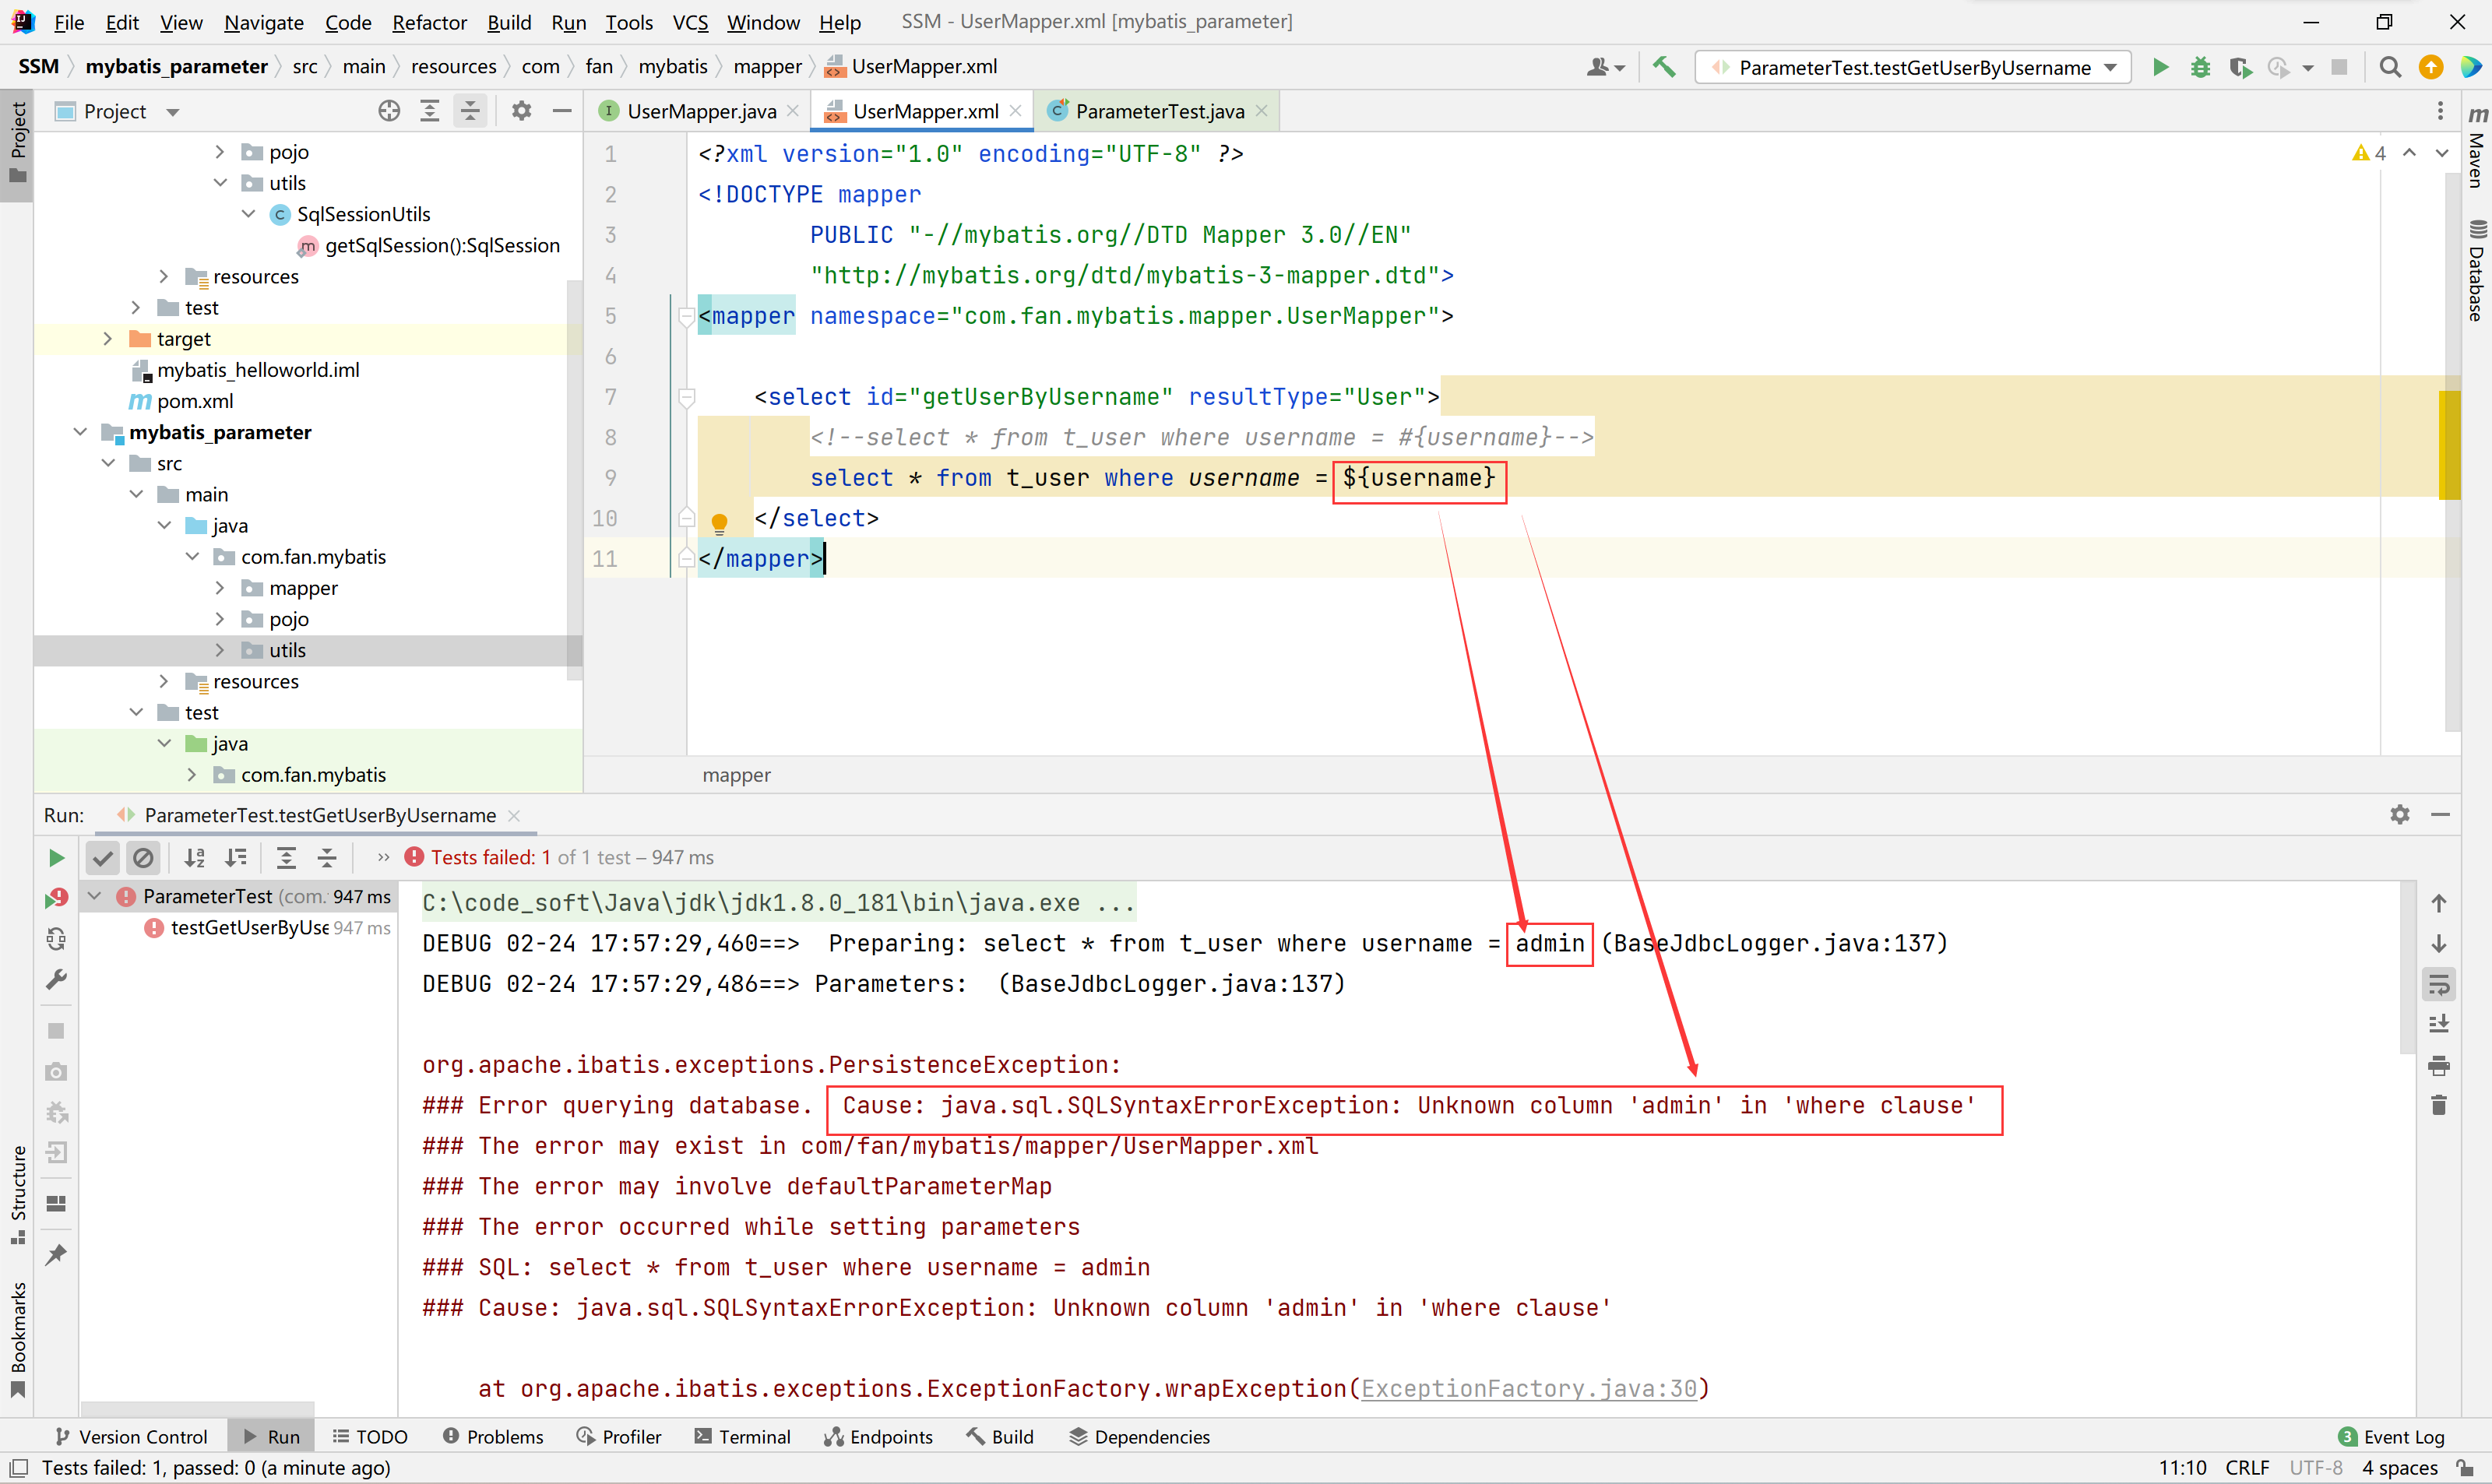The image size is (2492, 1484).
Task: Rerun tests in Run panel
Action: pos(56,857)
